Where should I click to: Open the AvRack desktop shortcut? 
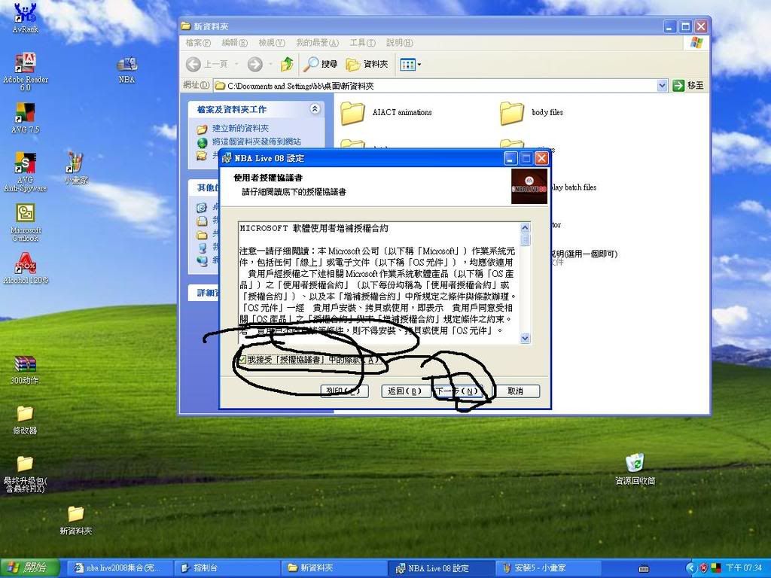[x=25, y=17]
